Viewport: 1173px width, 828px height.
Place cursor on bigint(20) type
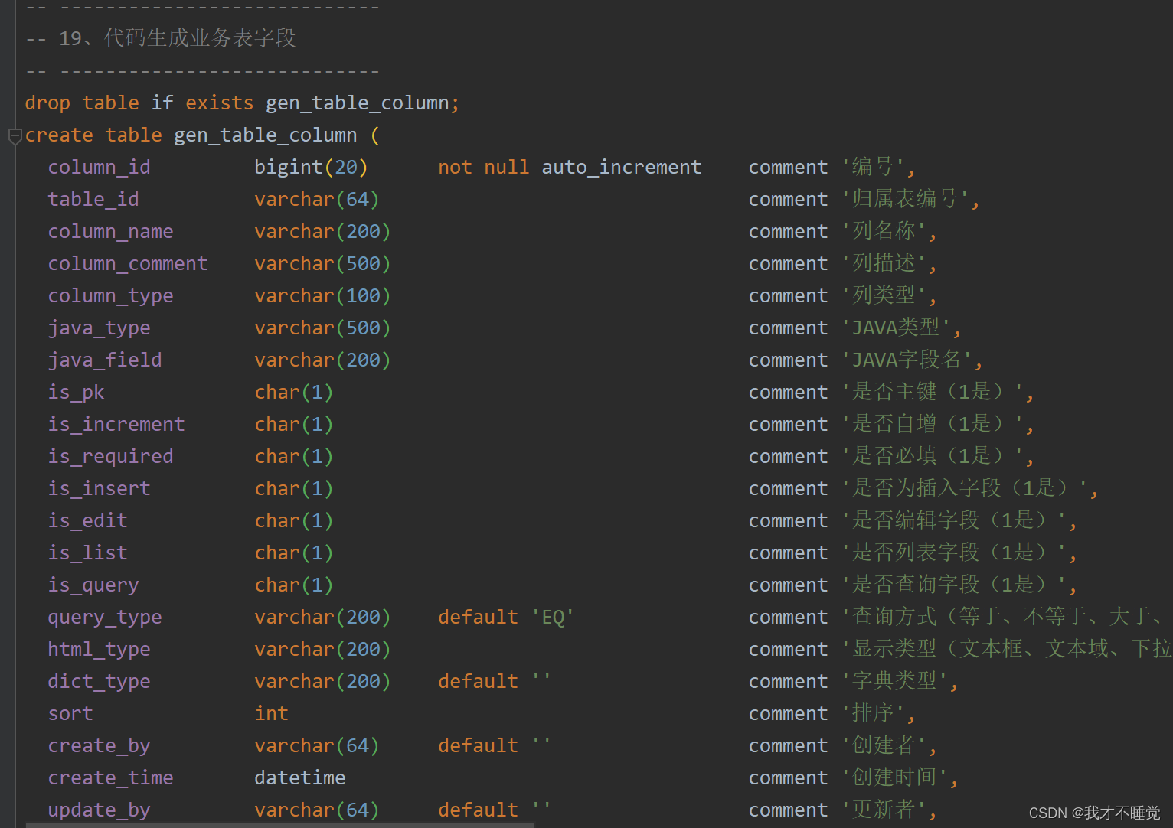pyautogui.click(x=310, y=167)
